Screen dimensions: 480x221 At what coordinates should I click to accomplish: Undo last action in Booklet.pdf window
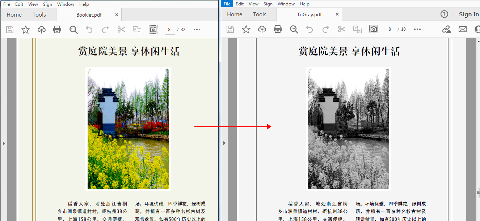click(89, 30)
